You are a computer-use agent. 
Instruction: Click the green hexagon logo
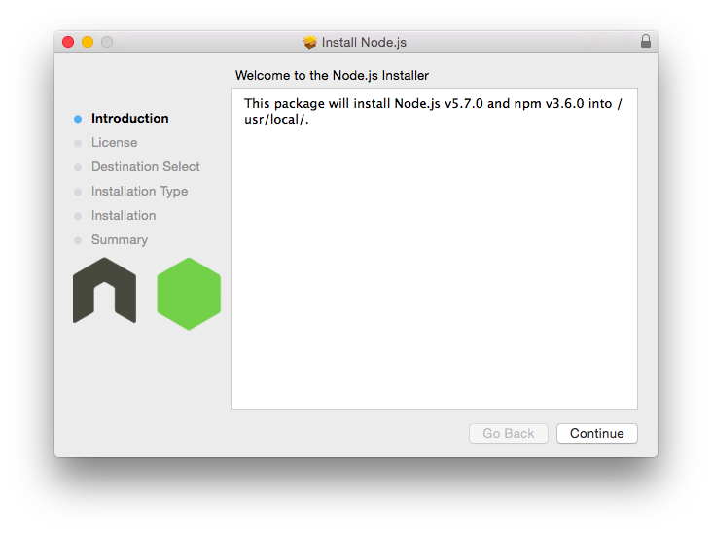tap(189, 294)
